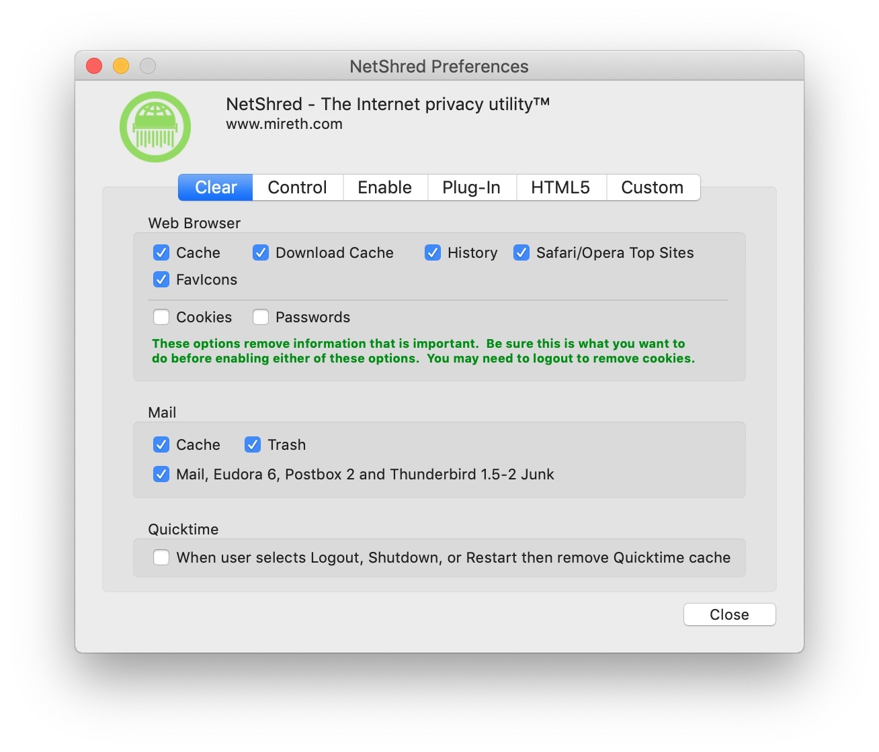Disable the FavIcons option
879x752 pixels.
[161, 279]
